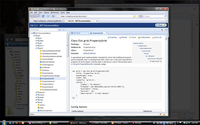Open the History menu
The width and height of the screenshot is (200, 125).
[47, 12]
